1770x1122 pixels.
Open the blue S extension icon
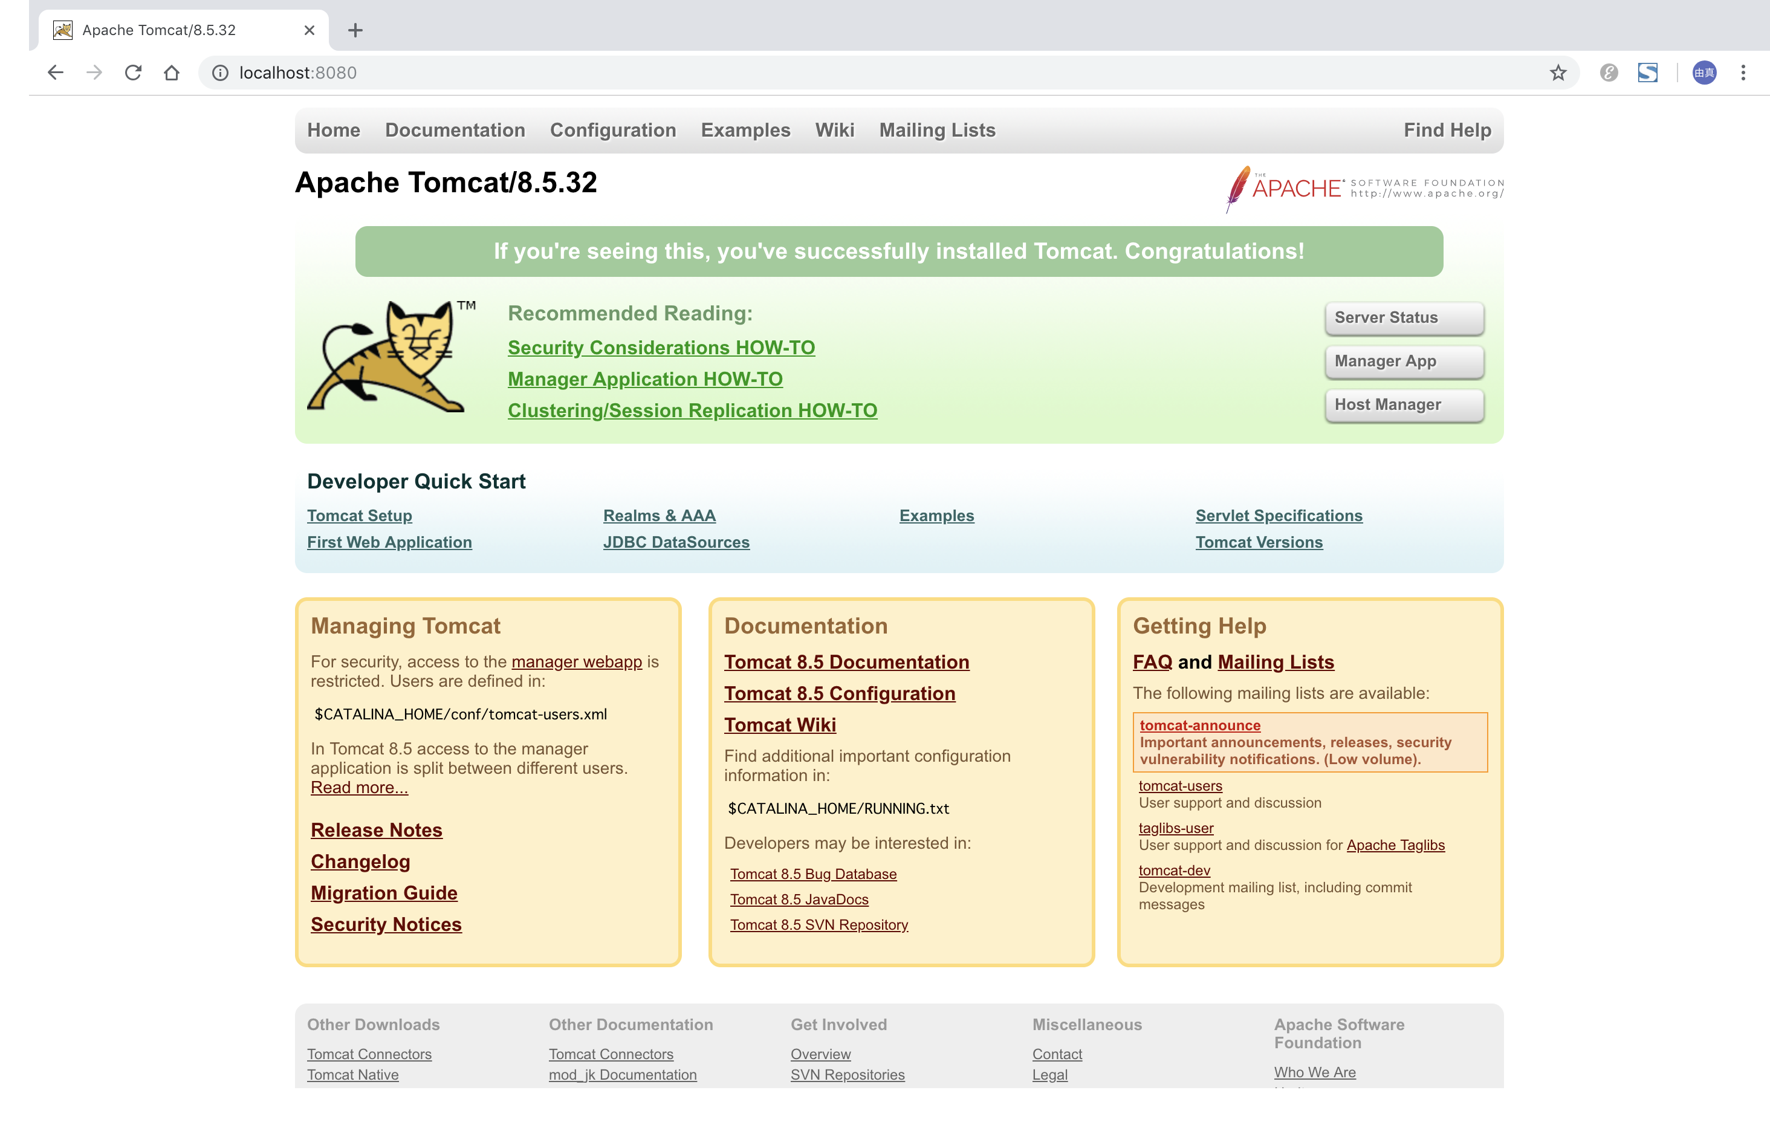tap(1647, 73)
